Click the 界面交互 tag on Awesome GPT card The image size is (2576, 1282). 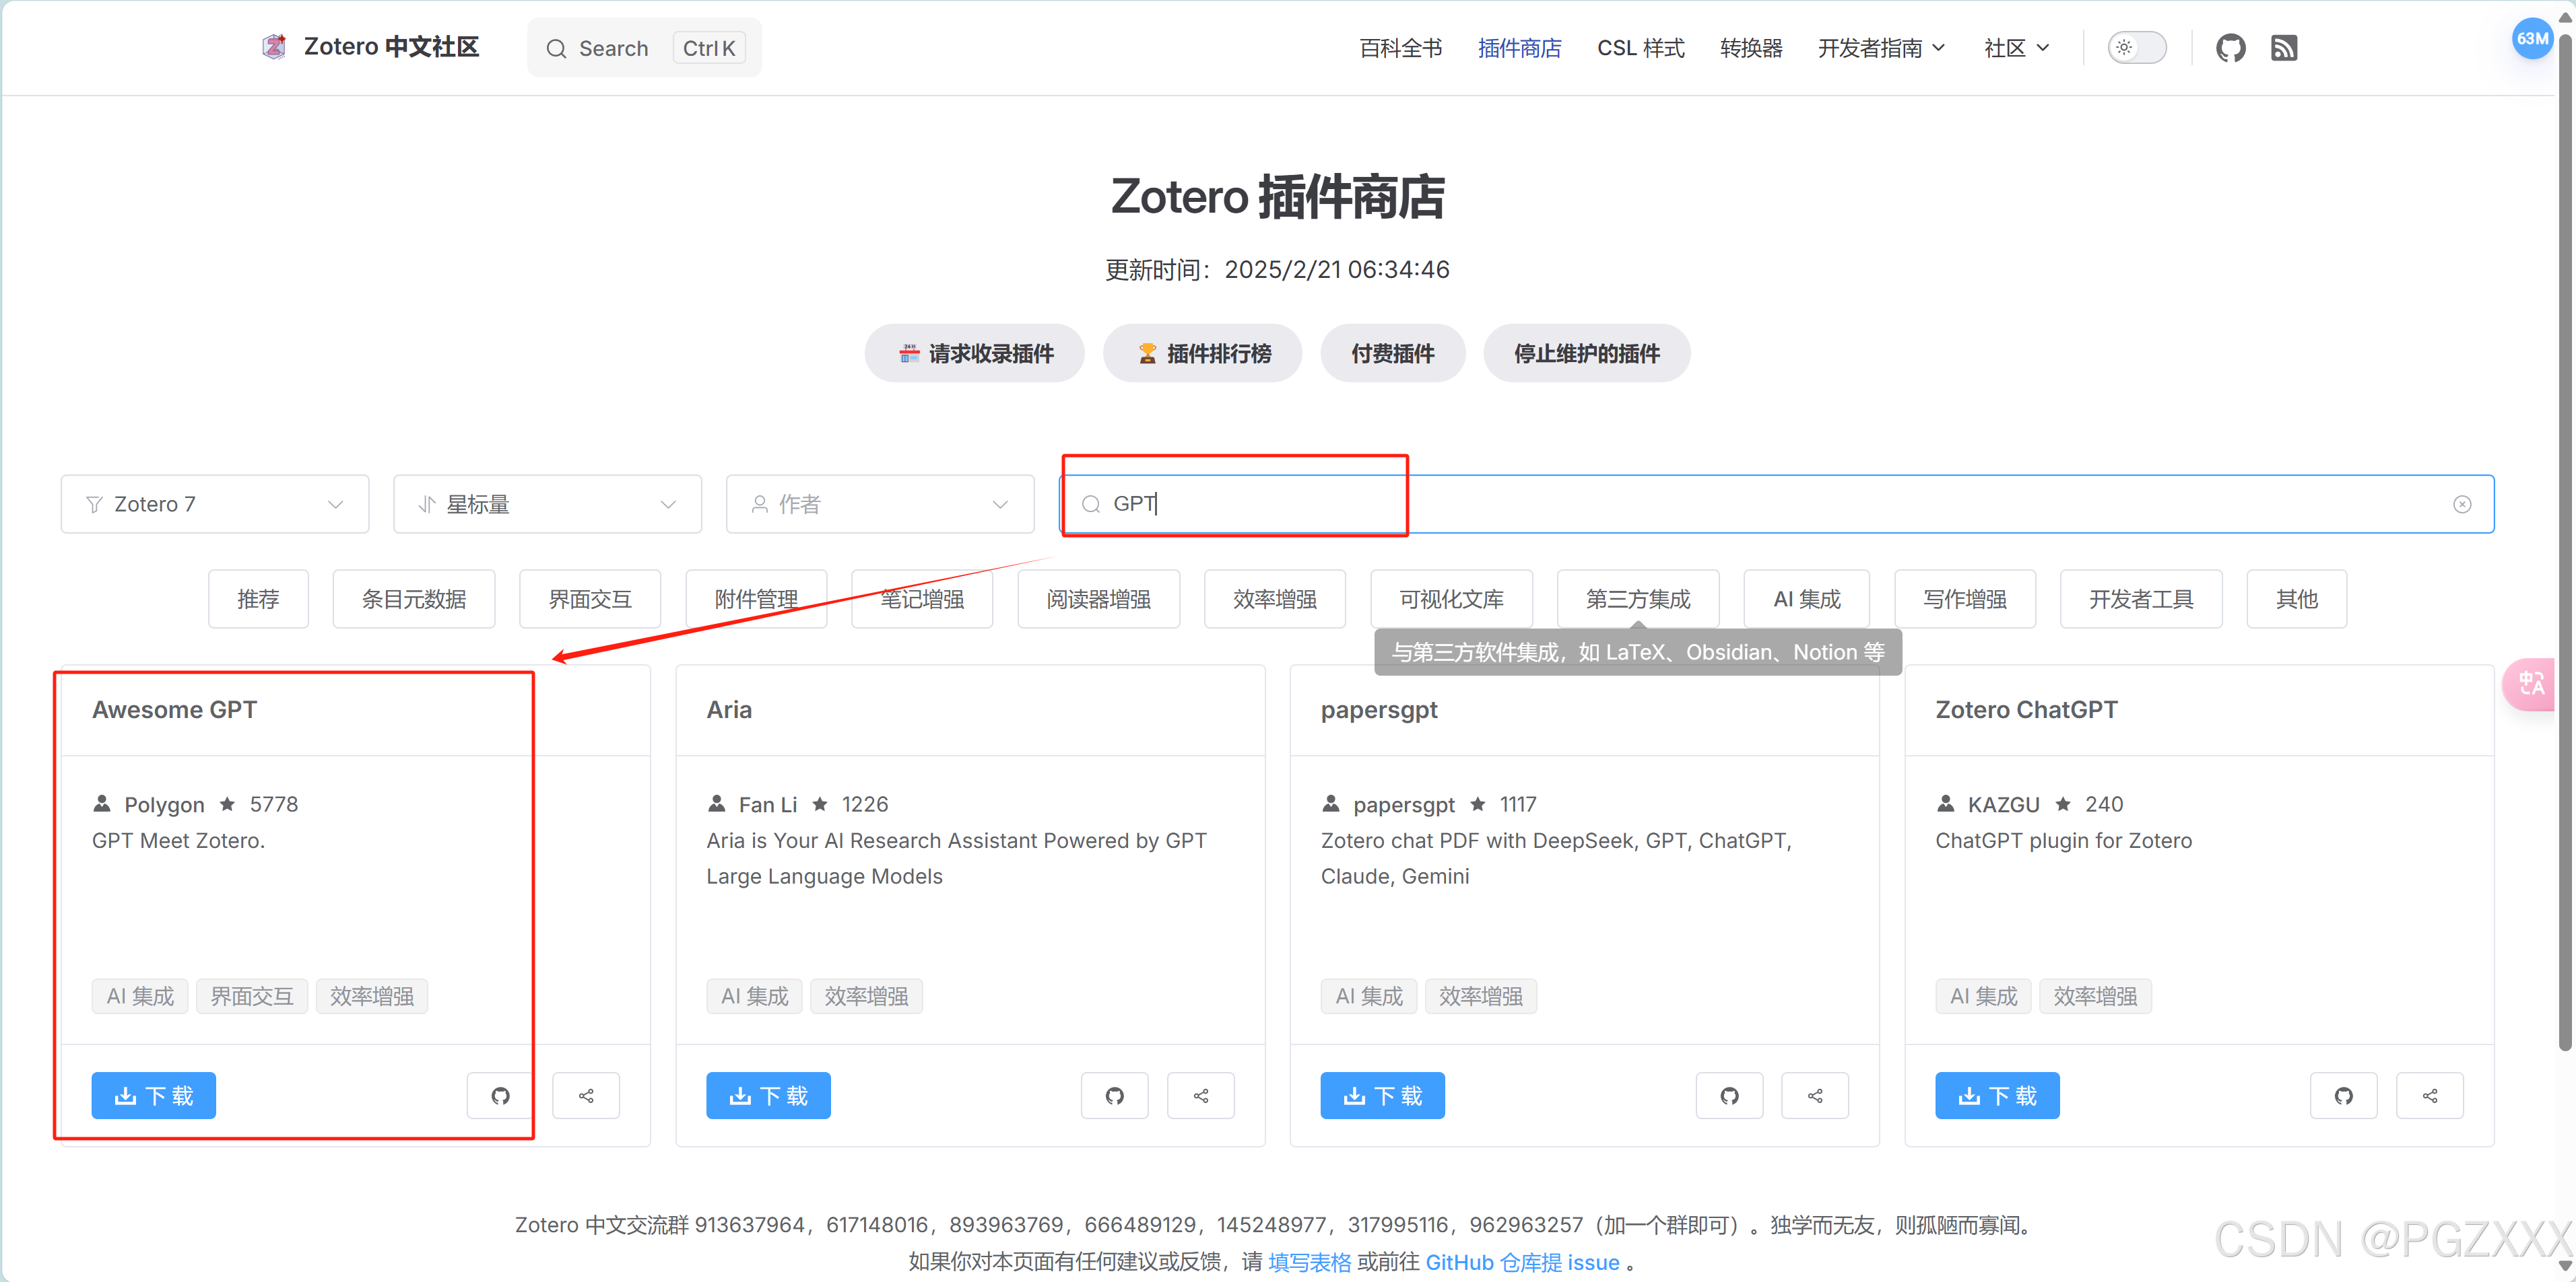[x=252, y=997]
